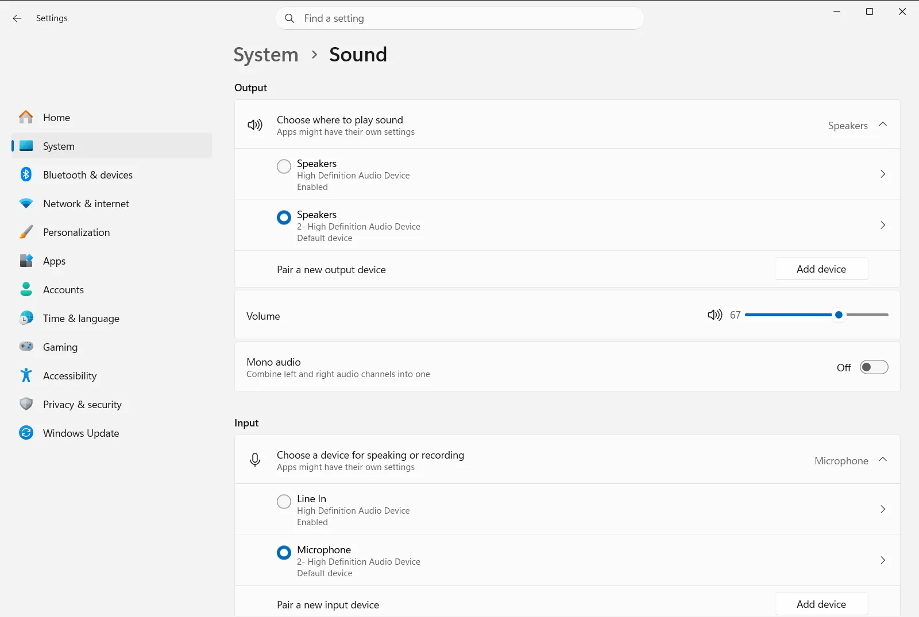Click the microphone icon in Input section
919x617 pixels.
tap(255, 460)
